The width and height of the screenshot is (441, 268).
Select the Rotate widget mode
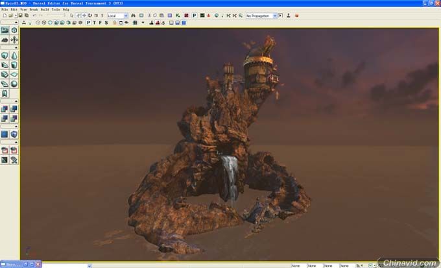pyautogui.click(x=90, y=16)
